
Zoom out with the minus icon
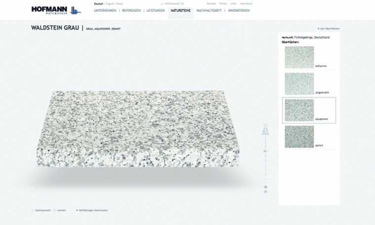tap(265, 192)
